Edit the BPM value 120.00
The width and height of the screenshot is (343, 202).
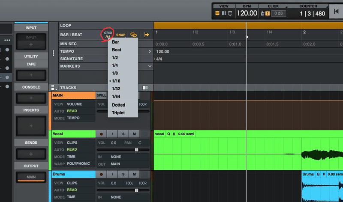pyautogui.click(x=247, y=13)
